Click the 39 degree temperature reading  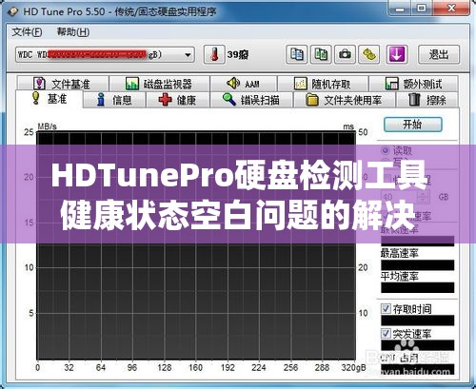[238, 55]
